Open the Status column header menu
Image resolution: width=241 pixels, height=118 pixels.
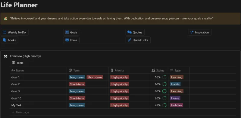click(x=159, y=70)
